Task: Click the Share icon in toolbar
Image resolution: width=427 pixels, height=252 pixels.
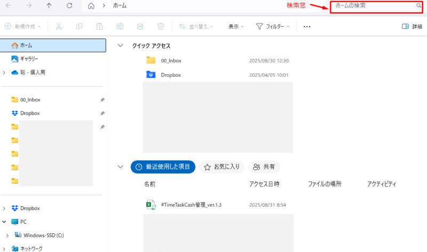Action: tap(140, 26)
